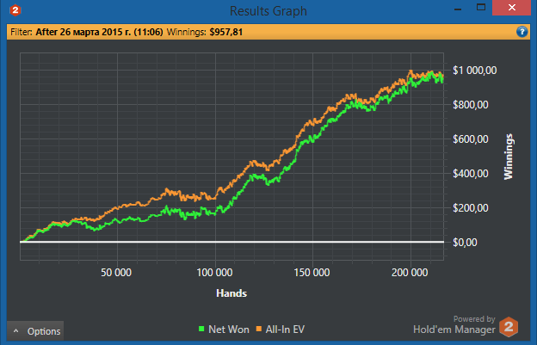537x345 pixels.
Task: Click the Results Graph window title
Action: 268,11
